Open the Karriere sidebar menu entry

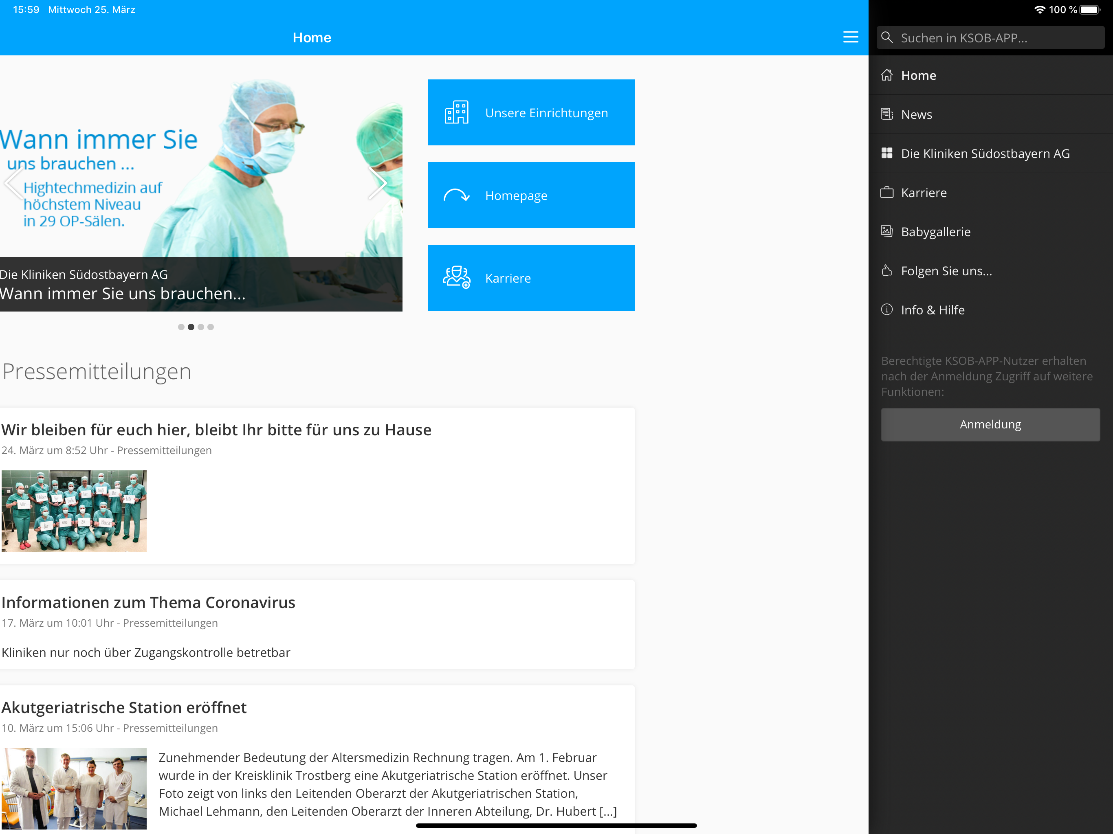point(990,193)
